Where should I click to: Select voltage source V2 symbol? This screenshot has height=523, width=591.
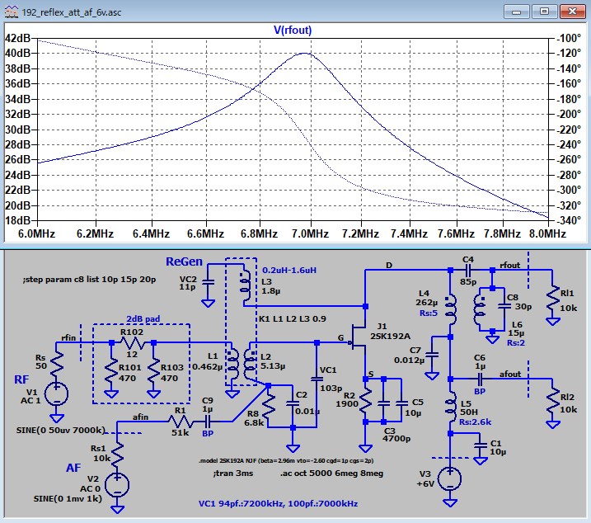pyautogui.click(x=117, y=485)
